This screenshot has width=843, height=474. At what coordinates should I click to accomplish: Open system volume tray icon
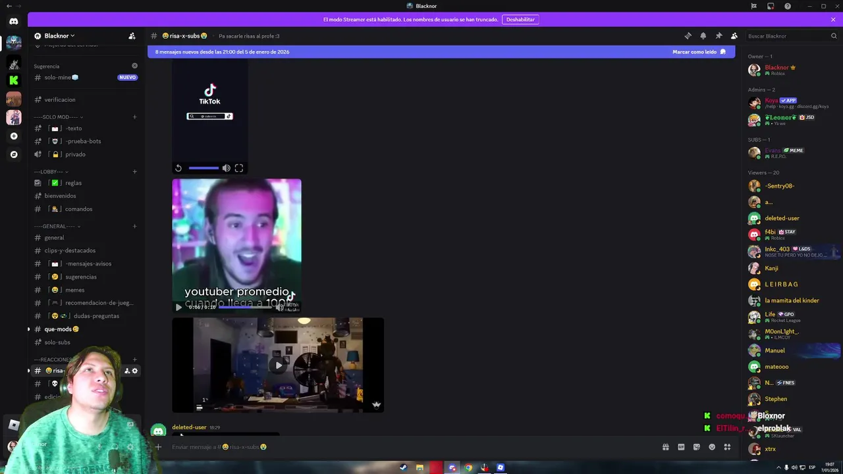click(794, 467)
